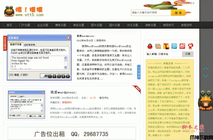This screenshot has width=213, height=140.
Task: Select 博客主题 in the navigation bar
Action: (x=61, y=25)
